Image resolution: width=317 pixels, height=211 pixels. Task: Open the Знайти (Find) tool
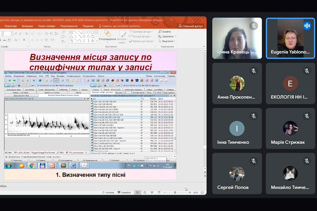click(x=166, y=32)
